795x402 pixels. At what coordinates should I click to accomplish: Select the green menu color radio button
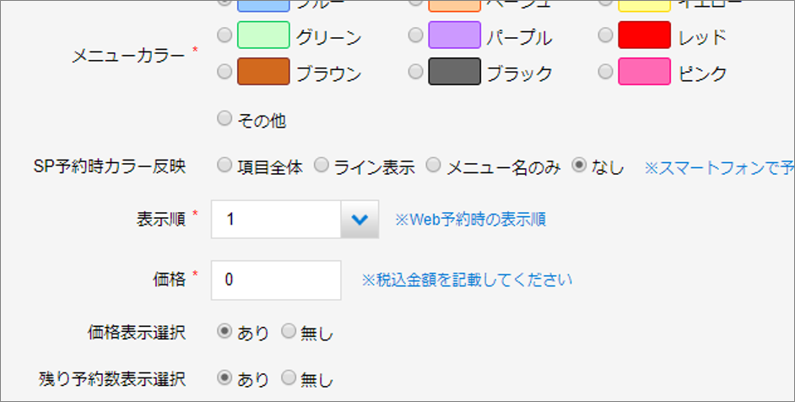pyautogui.click(x=224, y=35)
